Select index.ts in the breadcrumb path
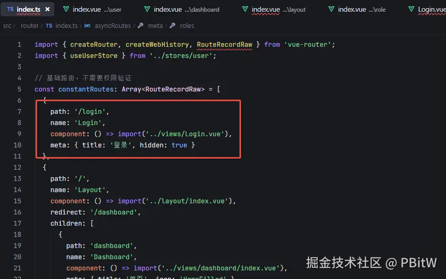This screenshot has height=279, width=446. click(66, 25)
